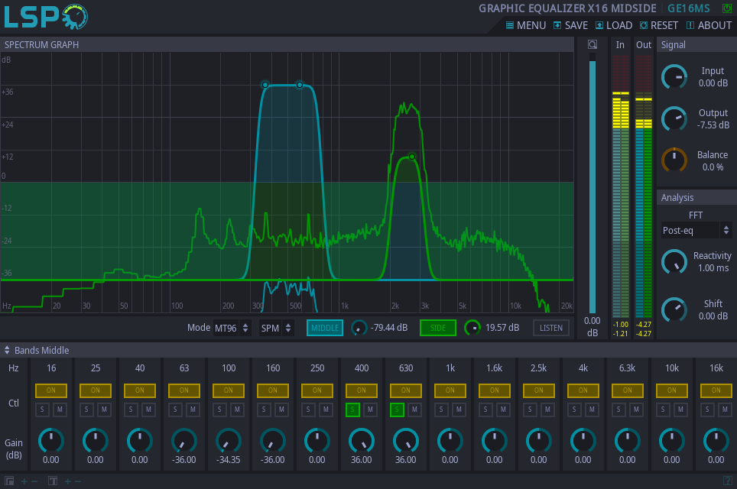Open the SPM slope dropdown
Viewport: 737px width, 489px height.
pos(276,328)
